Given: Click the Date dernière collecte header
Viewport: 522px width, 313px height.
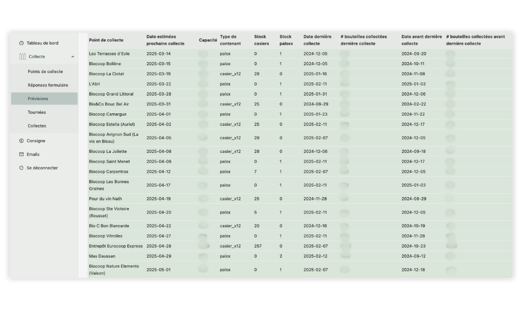Looking at the screenshot, I should (x=317, y=40).
